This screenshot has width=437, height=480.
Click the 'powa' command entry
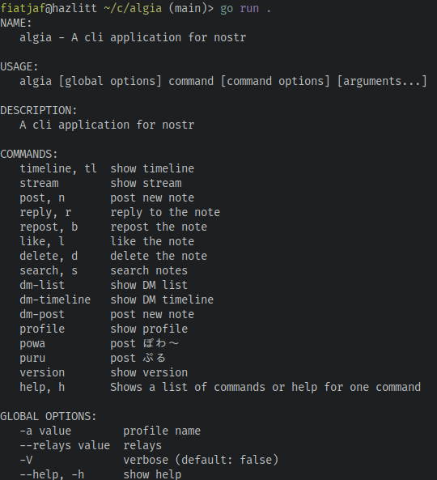click(x=32, y=344)
